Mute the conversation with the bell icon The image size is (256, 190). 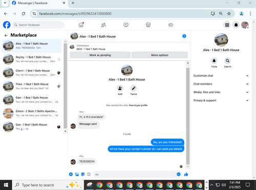214,60
